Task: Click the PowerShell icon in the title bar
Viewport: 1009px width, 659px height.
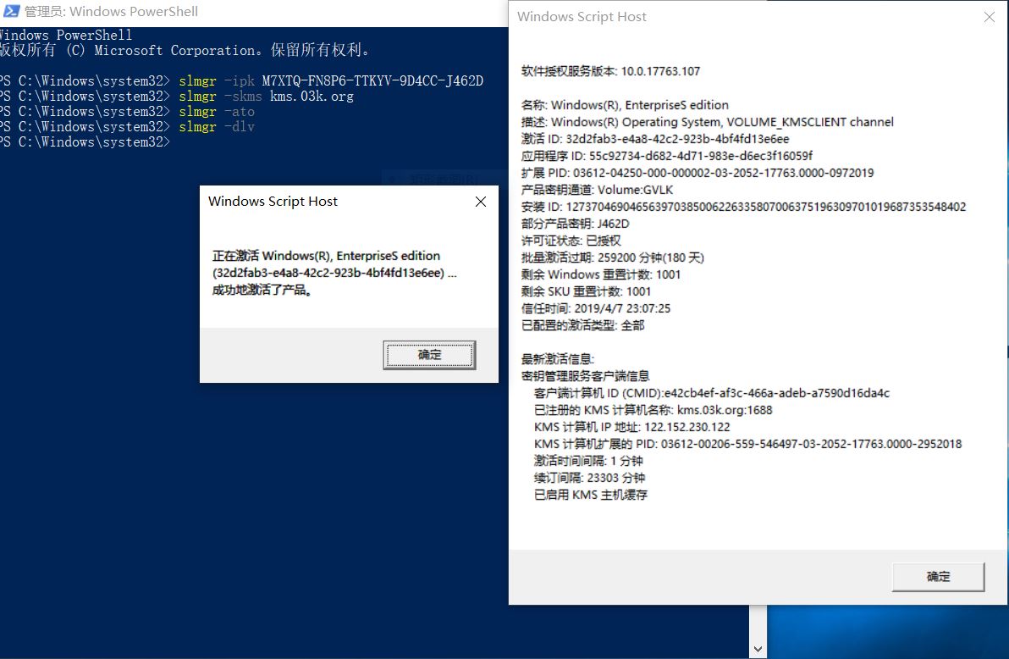Action: point(12,11)
